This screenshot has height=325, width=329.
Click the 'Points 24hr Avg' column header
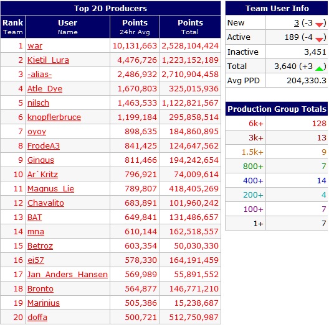click(135, 27)
